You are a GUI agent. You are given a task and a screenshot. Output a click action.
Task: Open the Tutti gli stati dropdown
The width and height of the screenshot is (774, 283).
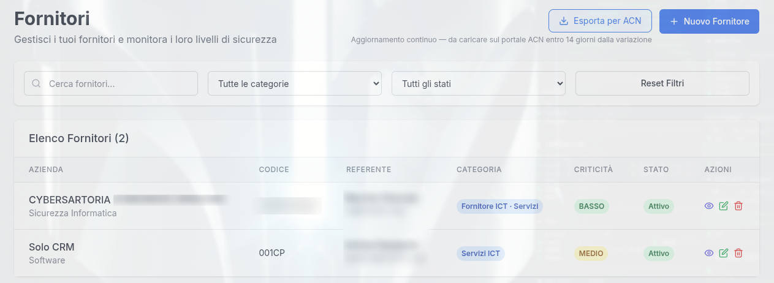point(479,83)
